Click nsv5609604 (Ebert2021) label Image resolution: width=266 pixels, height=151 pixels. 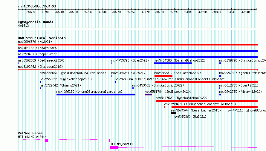pos(134,79)
